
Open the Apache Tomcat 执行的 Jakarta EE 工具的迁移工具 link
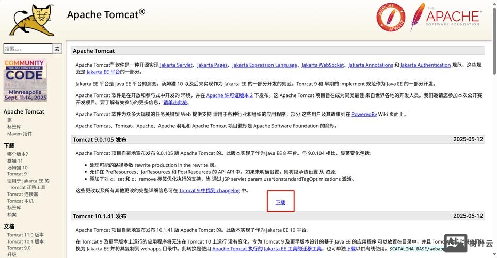(267, 249)
